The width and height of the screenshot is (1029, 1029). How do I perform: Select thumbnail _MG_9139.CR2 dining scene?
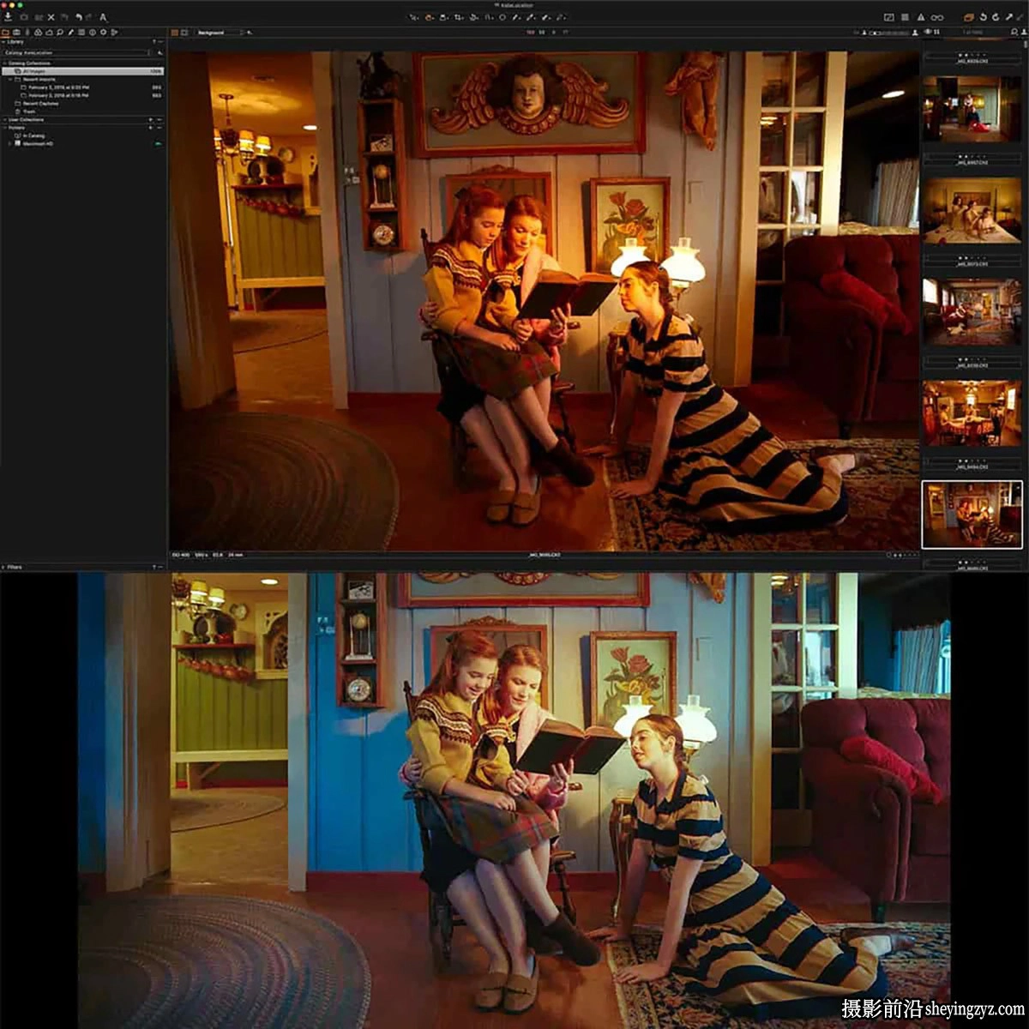tap(972, 413)
